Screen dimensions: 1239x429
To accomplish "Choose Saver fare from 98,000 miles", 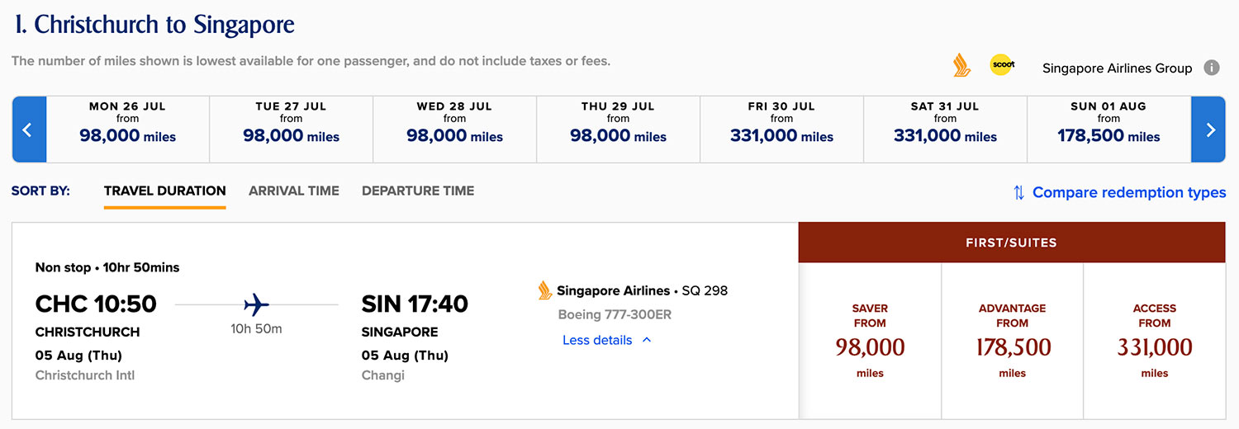I will tap(870, 341).
